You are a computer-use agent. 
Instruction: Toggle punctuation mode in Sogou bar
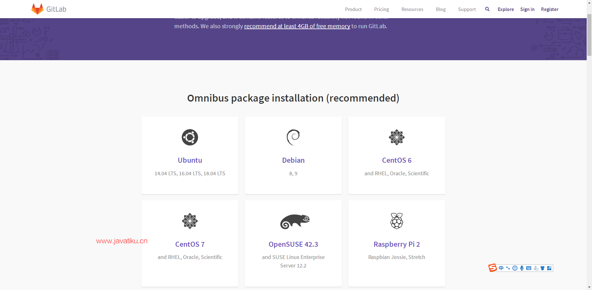pos(508,268)
